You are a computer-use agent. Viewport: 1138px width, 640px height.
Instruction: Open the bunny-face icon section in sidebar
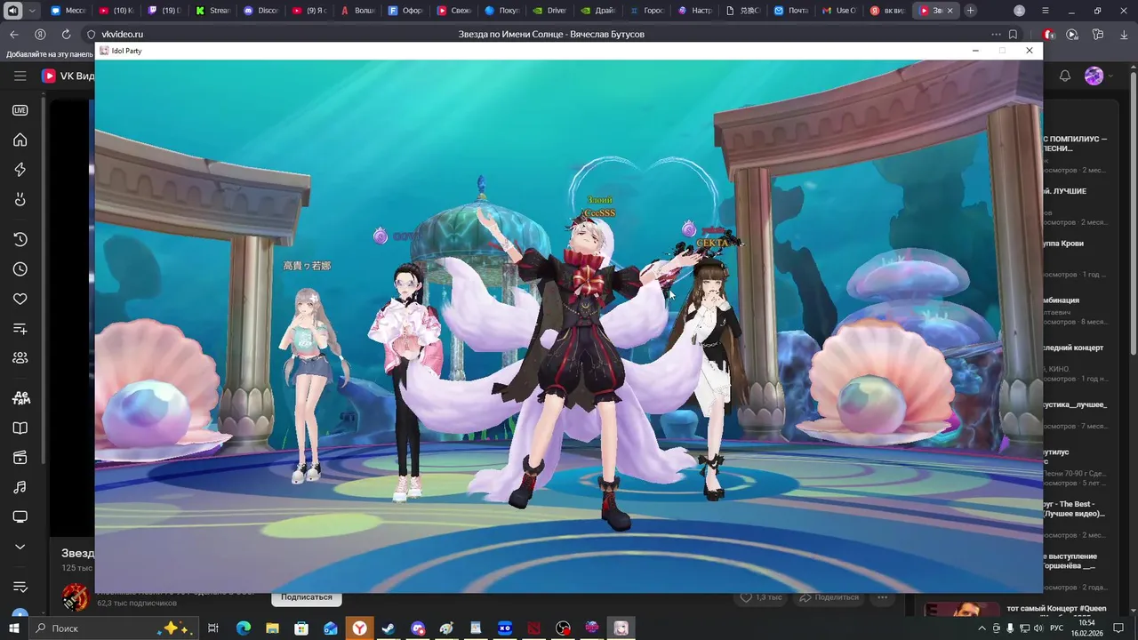click(x=20, y=199)
